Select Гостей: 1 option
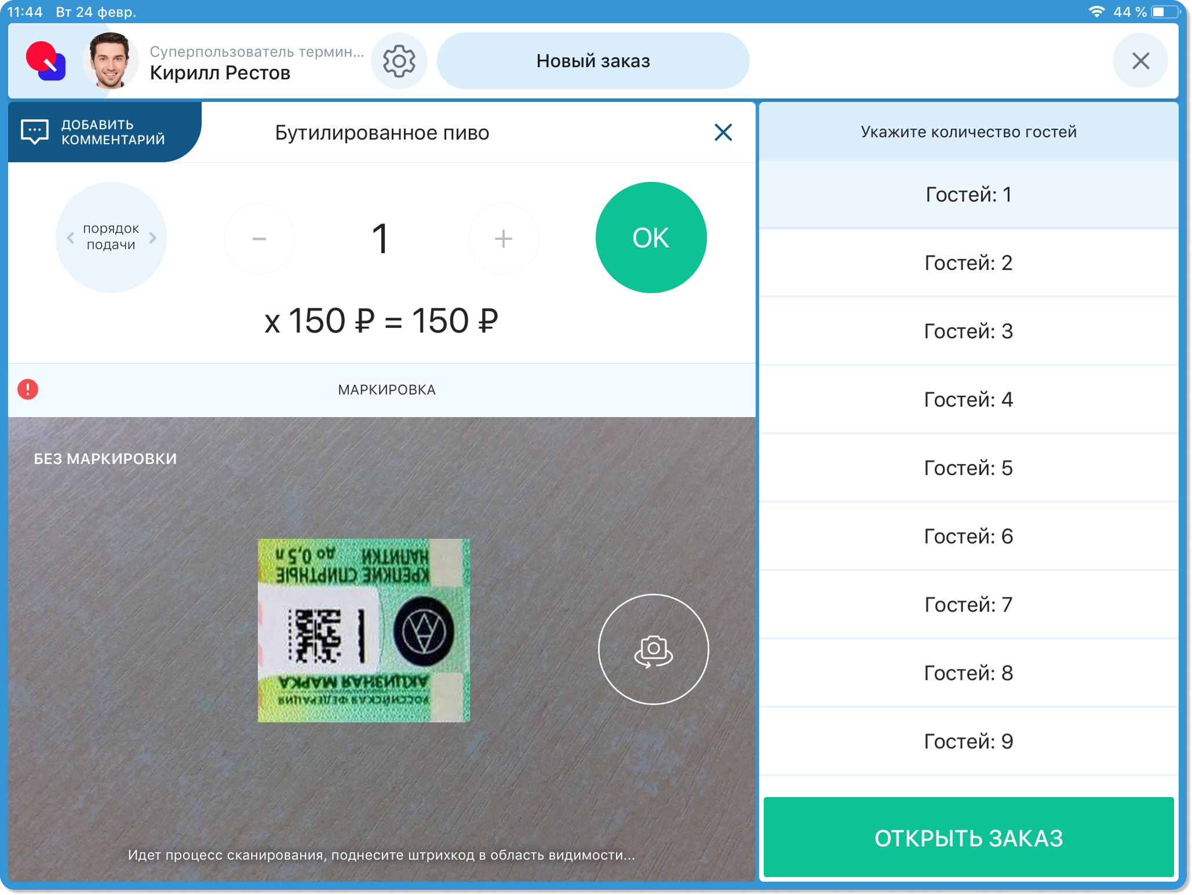 tap(968, 195)
